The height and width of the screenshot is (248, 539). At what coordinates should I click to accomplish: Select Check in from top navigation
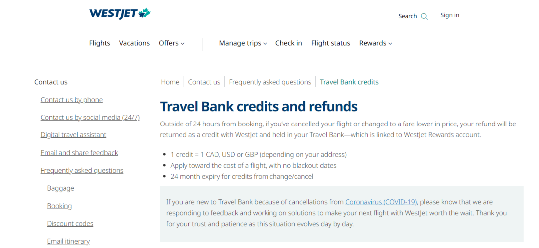tap(289, 43)
